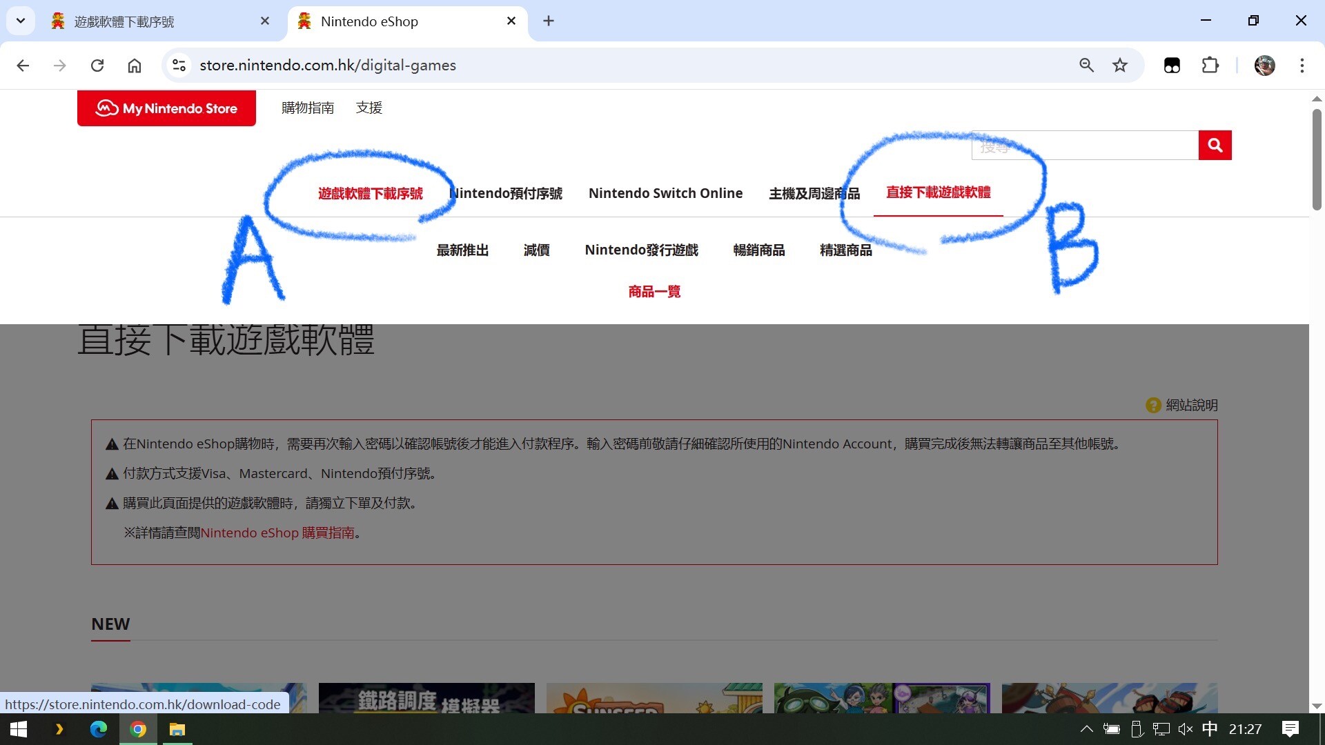Open a new browser tab with plus

tap(549, 21)
